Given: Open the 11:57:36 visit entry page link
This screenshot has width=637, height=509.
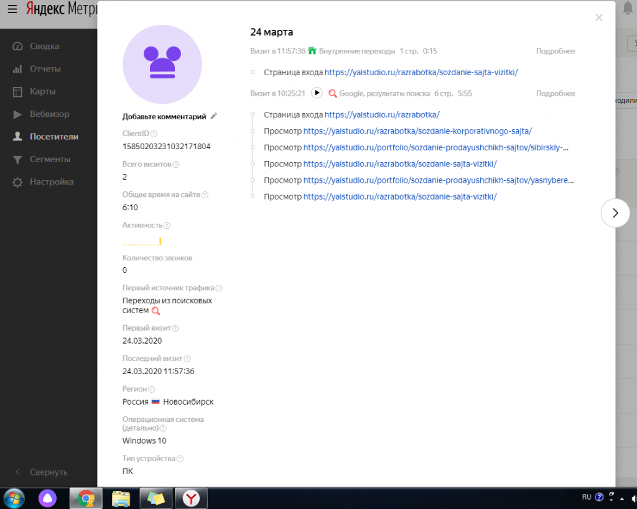Looking at the screenshot, I should pyautogui.click(x=421, y=72).
